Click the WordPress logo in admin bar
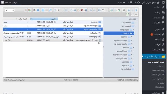 tap(163, 2)
